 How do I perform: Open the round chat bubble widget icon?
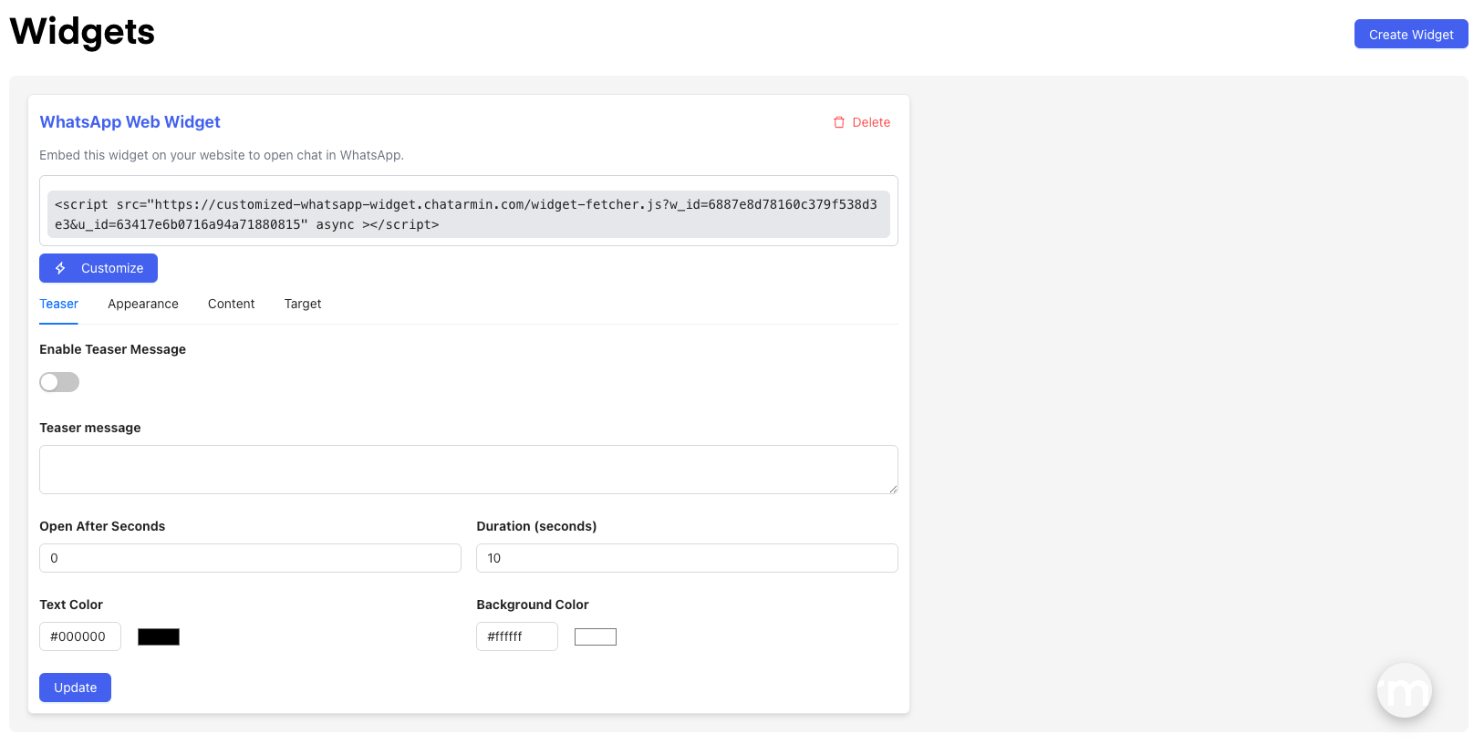(x=1404, y=690)
